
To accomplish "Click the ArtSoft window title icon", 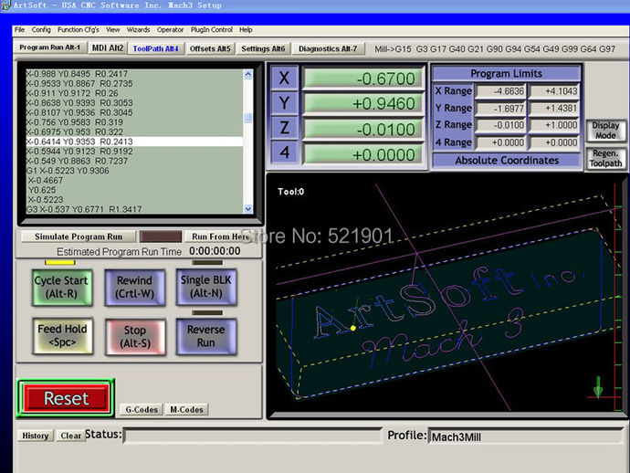I will (5, 5).
